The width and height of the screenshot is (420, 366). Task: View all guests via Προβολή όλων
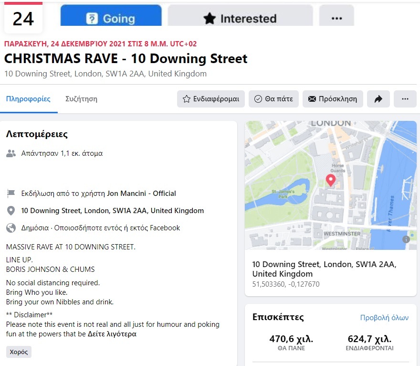coord(384,318)
